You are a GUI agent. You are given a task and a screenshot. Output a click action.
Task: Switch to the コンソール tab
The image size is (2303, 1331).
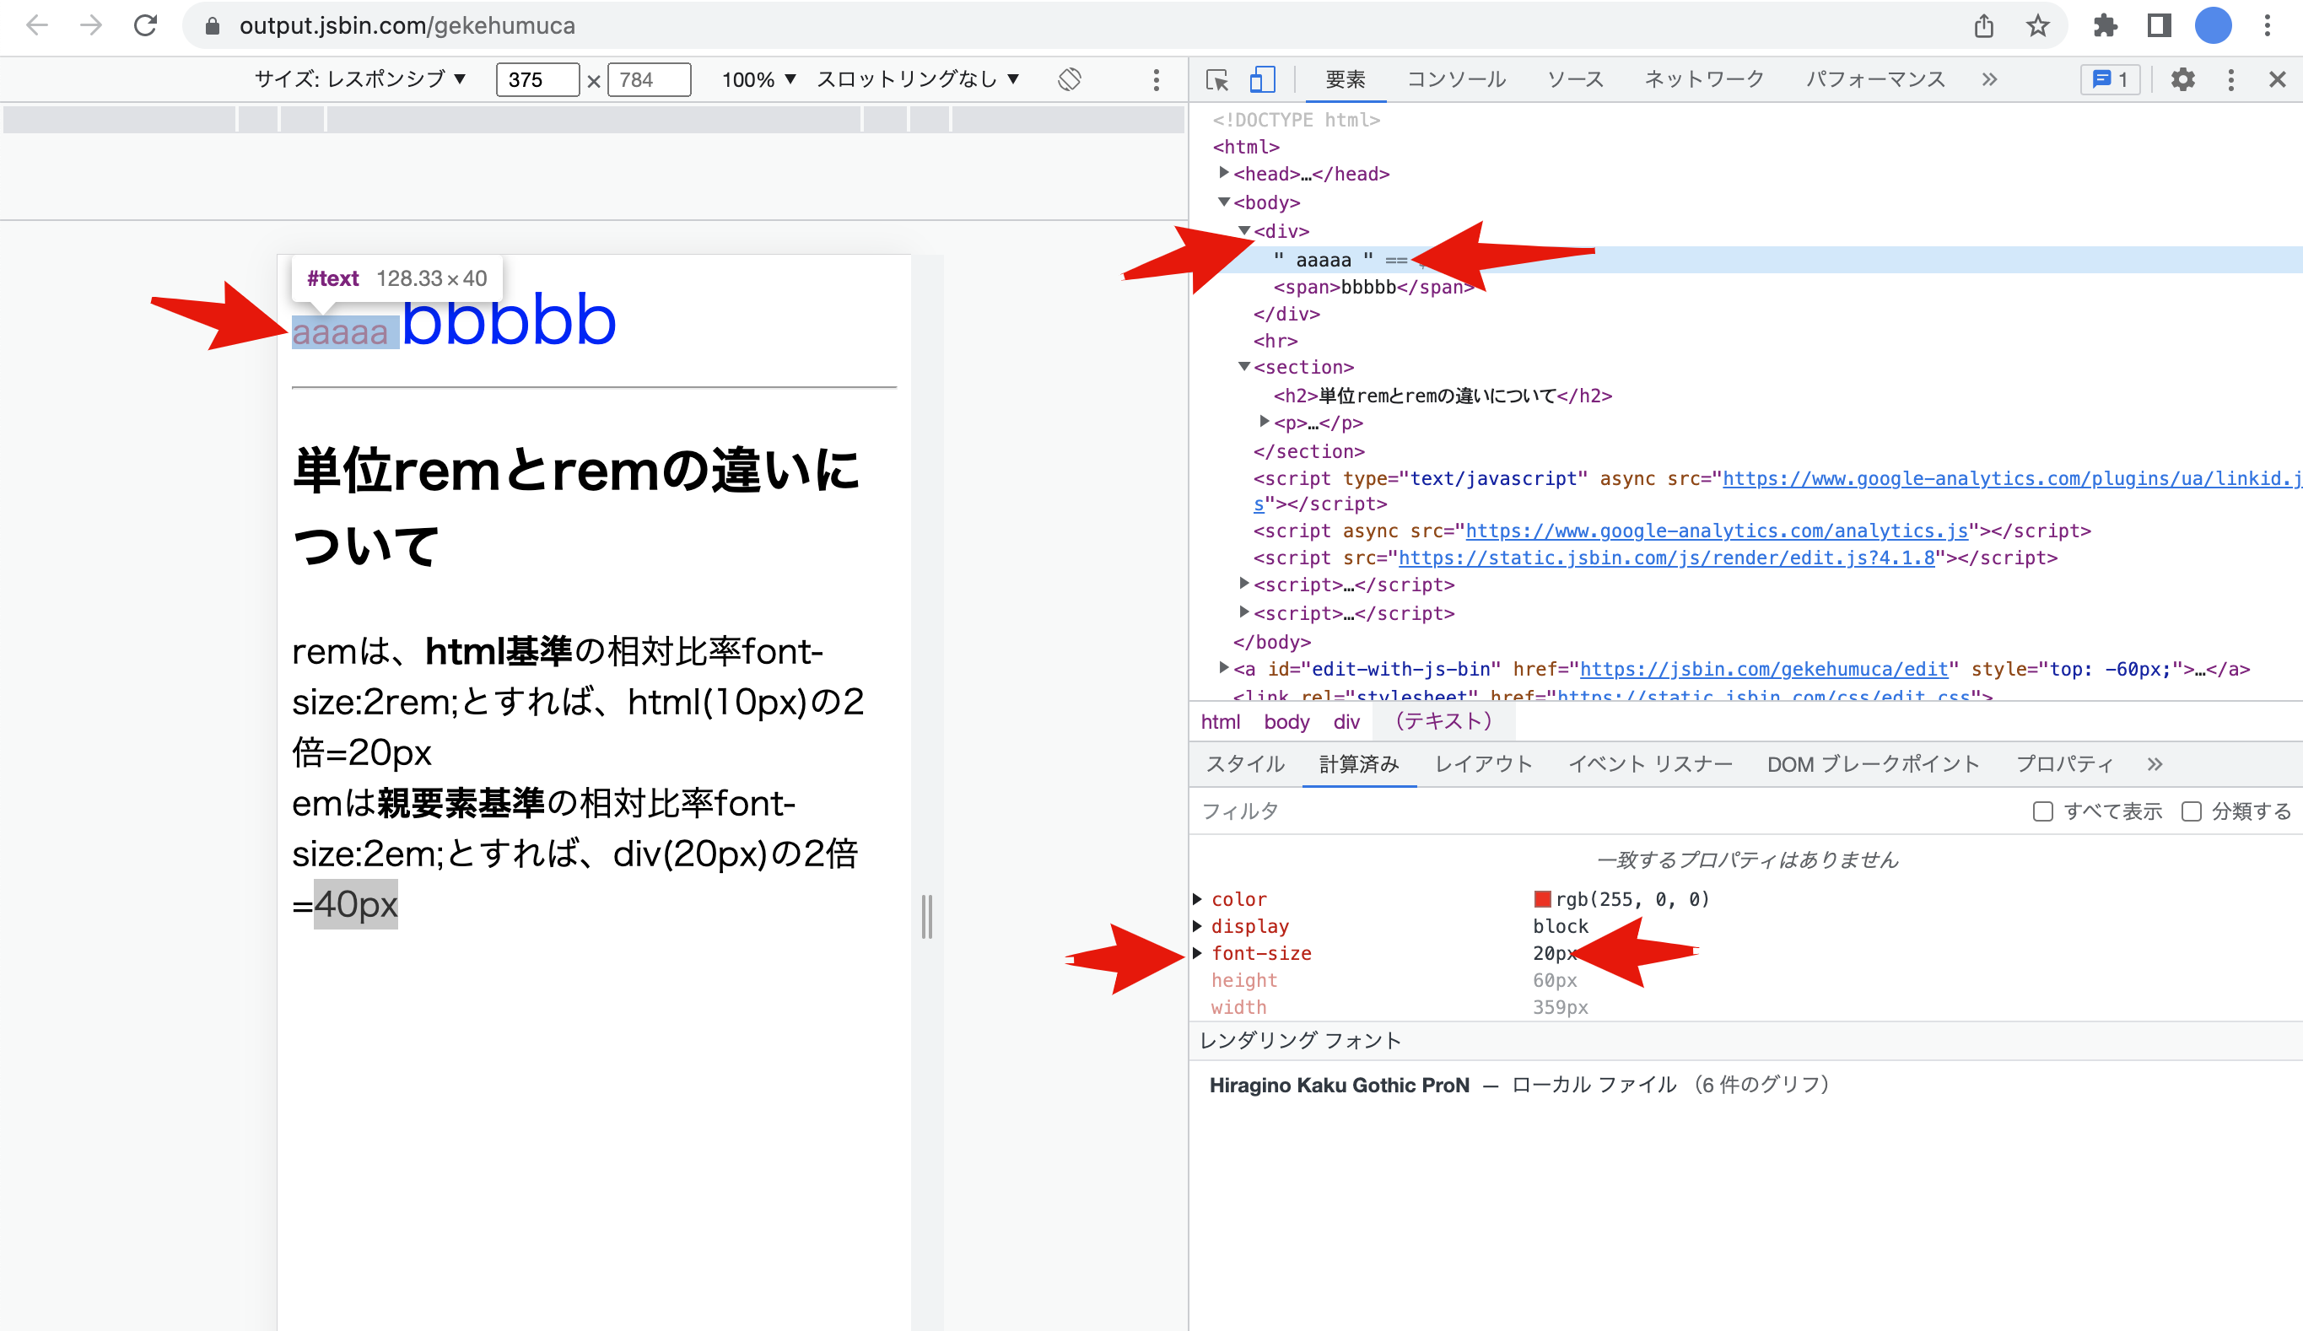click(x=1456, y=79)
